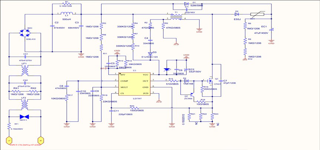The height and width of the screenshot is (150, 320).
Task: Select the CS pin label on U1
Action: [x=122, y=93]
